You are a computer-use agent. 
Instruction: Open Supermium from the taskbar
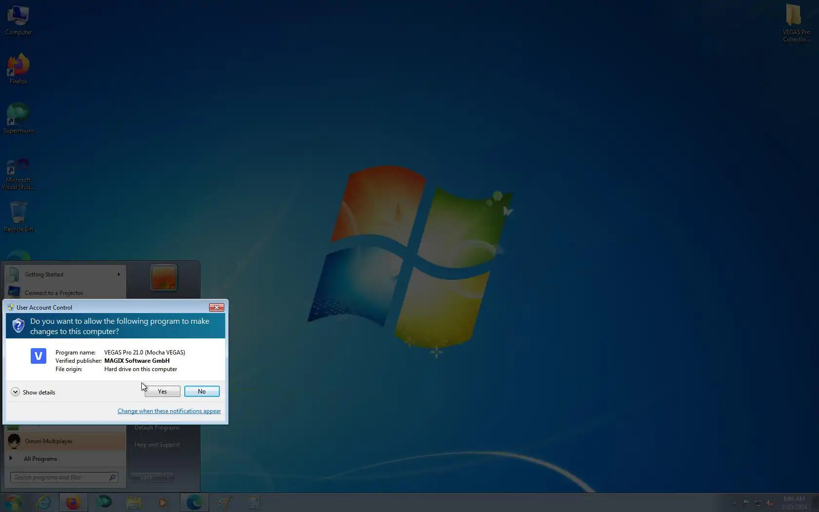tap(104, 502)
